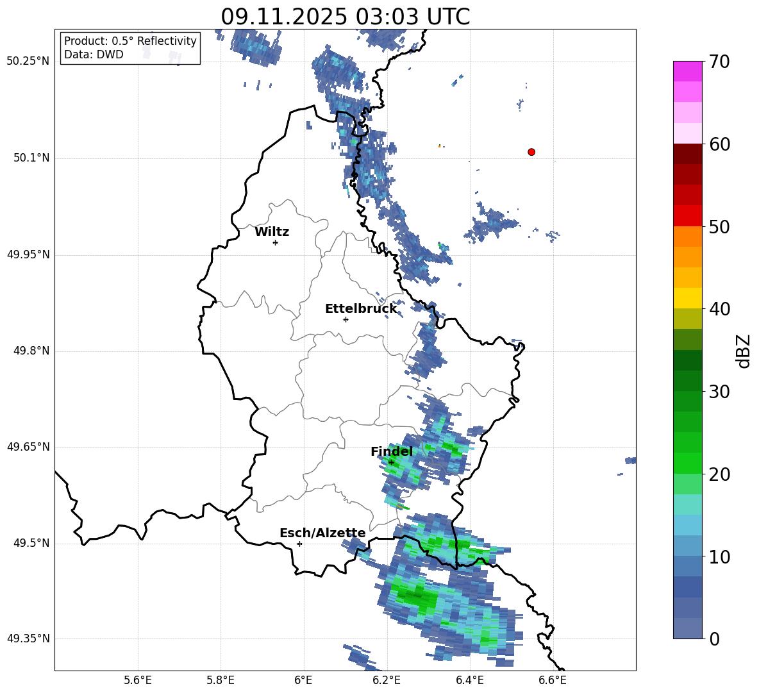Click the colorbar value 70
The width and height of the screenshot is (759, 693).
point(719,62)
